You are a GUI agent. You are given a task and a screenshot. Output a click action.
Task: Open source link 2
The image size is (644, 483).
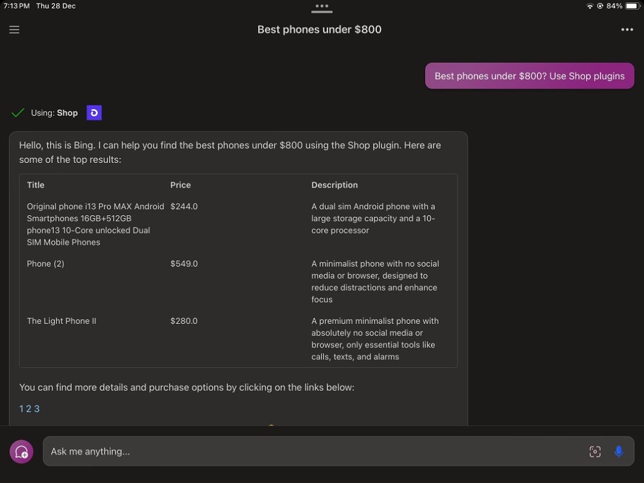(x=28, y=409)
